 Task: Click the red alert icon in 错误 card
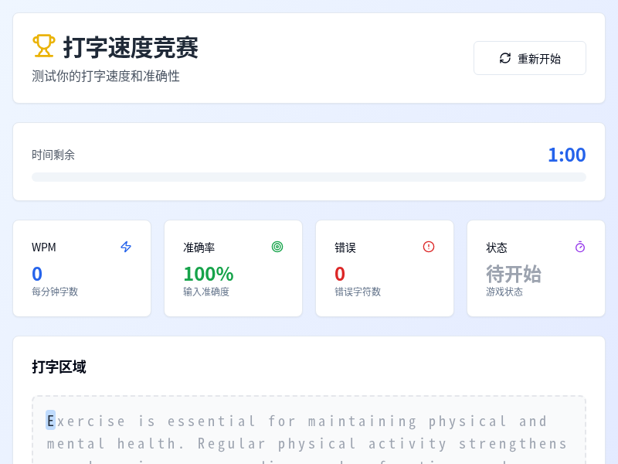tap(429, 247)
